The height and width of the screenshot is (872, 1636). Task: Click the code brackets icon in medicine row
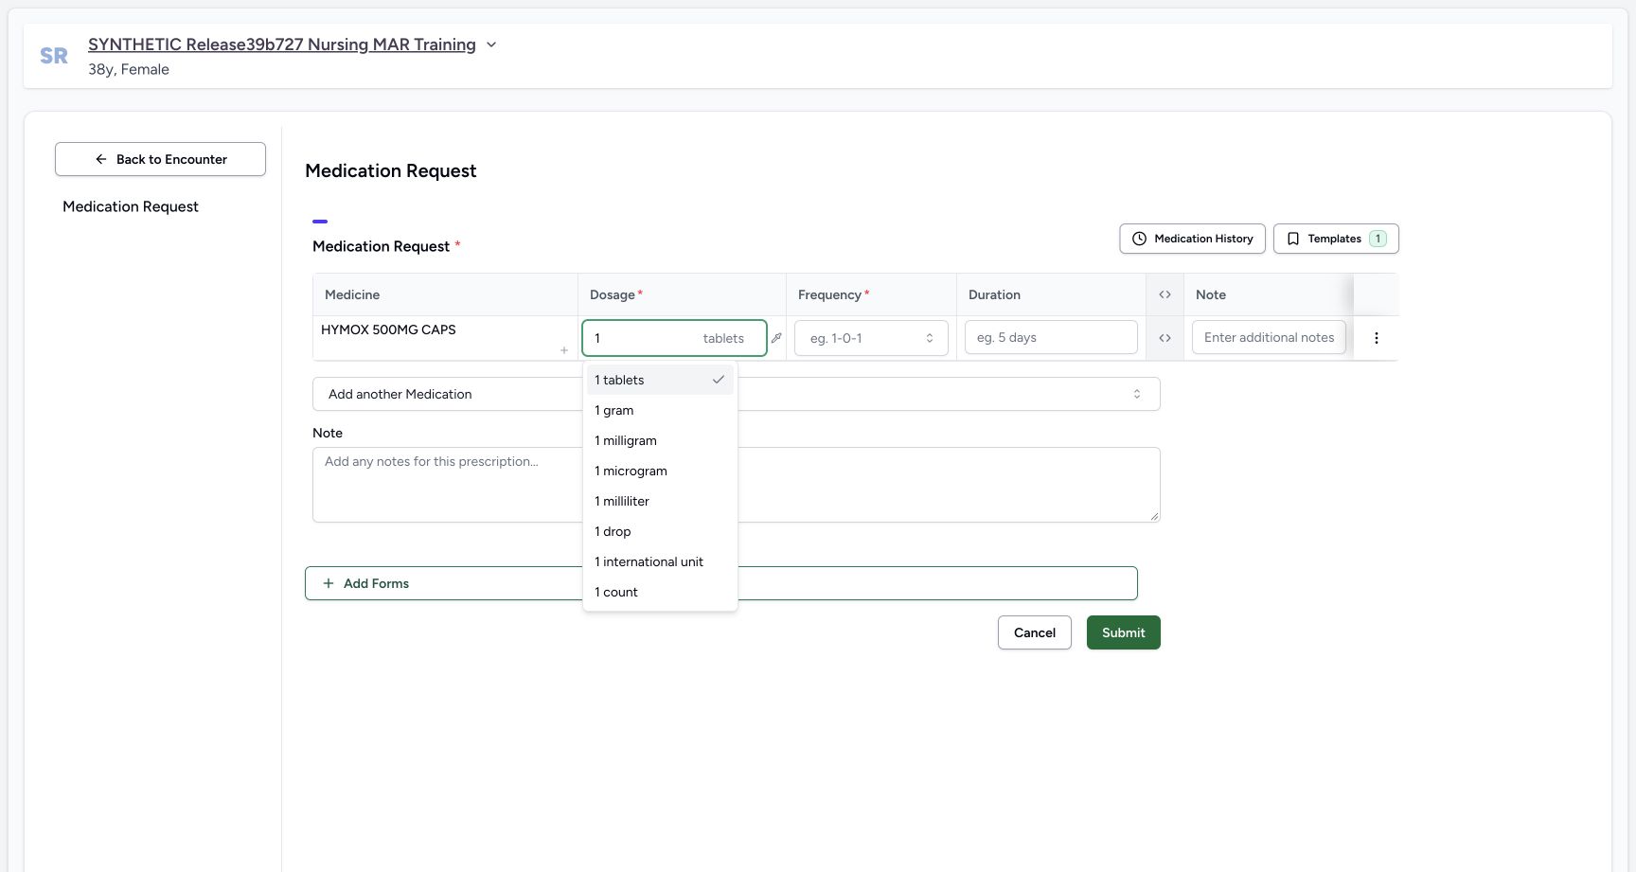pyautogui.click(x=1165, y=338)
